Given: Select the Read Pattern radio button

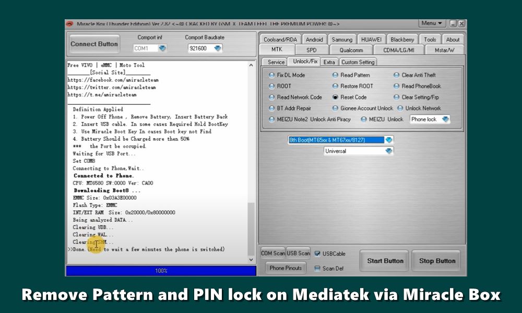Looking at the screenshot, I should (x=335, y=75).
